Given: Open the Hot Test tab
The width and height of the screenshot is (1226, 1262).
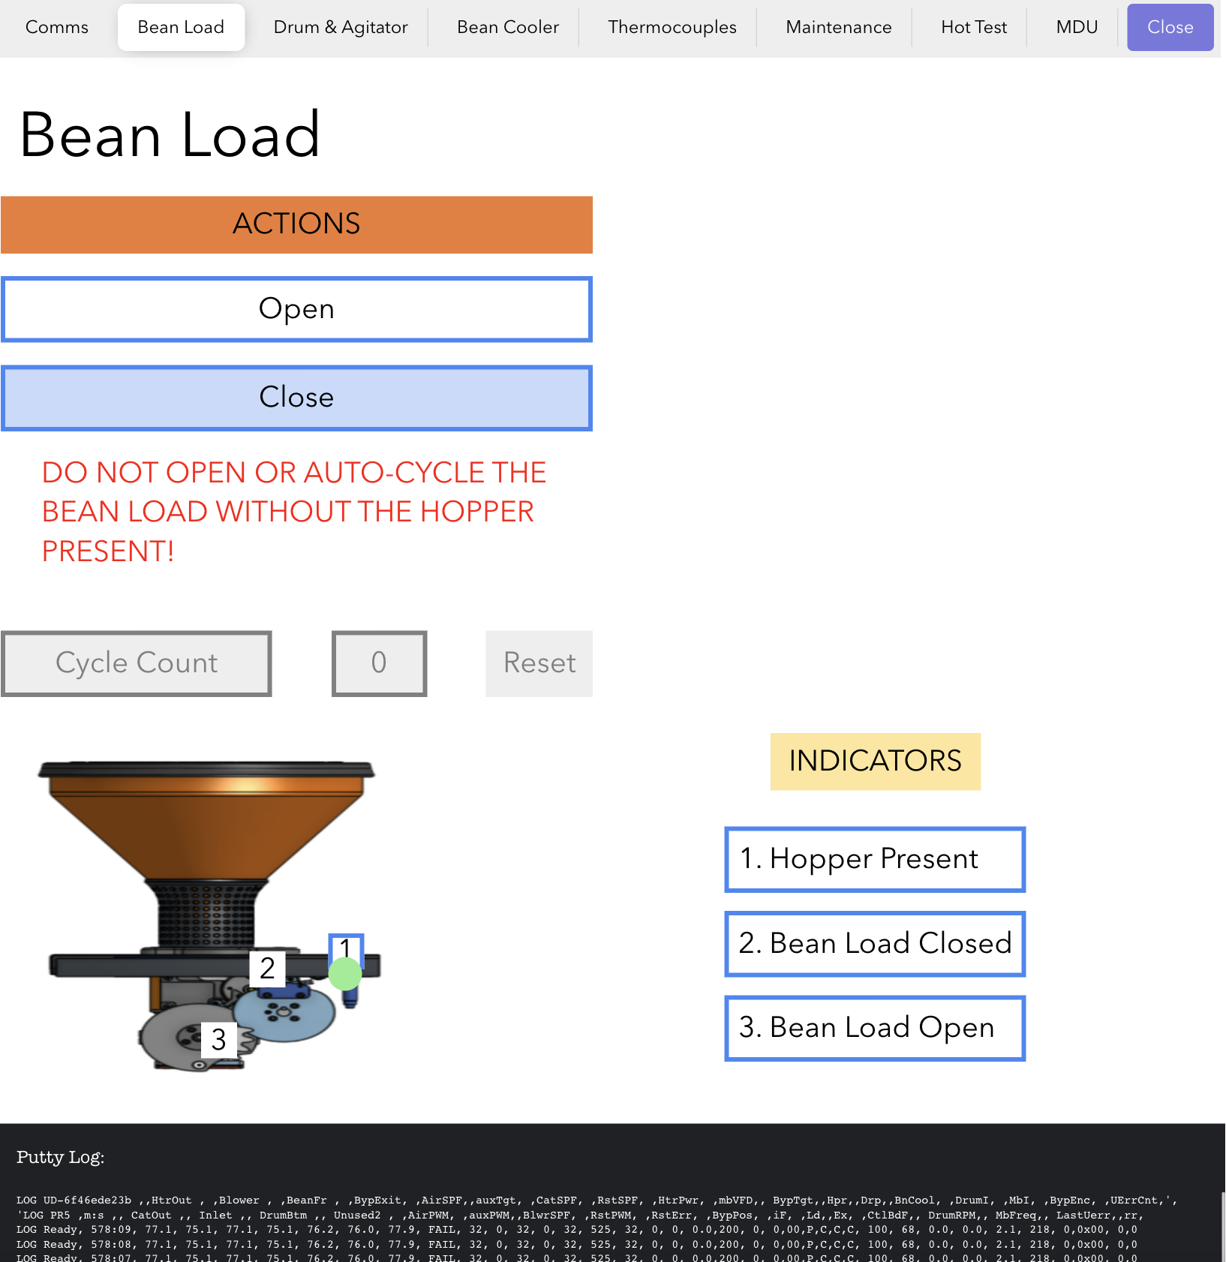Looking at the screenshot, I should click(974, 27).
